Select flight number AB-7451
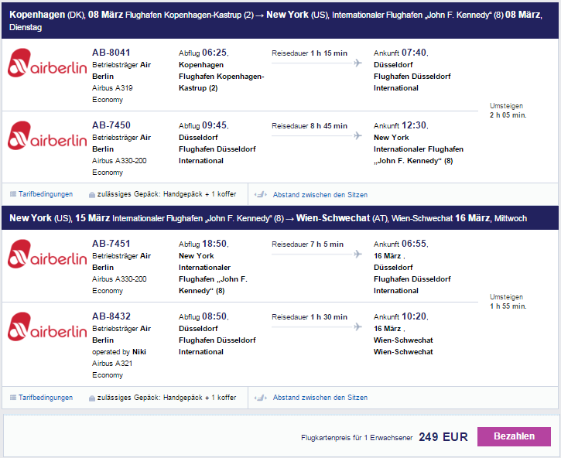Screen dimensions: 561x458 coord(111,244)
